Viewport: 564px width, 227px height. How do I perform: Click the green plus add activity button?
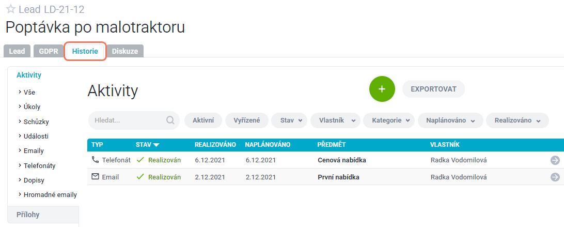tap(382, 89)
